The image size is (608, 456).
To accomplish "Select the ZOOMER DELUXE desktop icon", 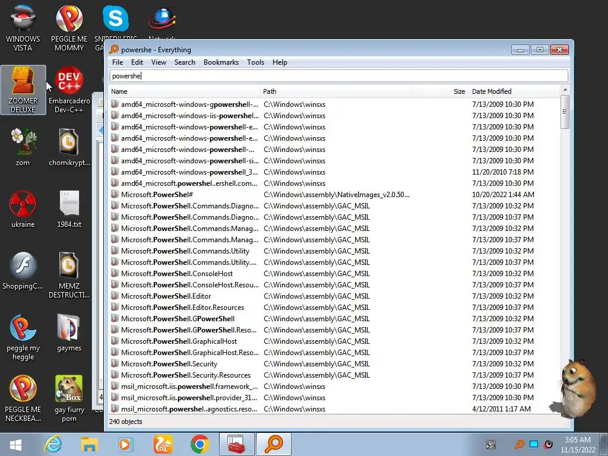I will point(23,90).
